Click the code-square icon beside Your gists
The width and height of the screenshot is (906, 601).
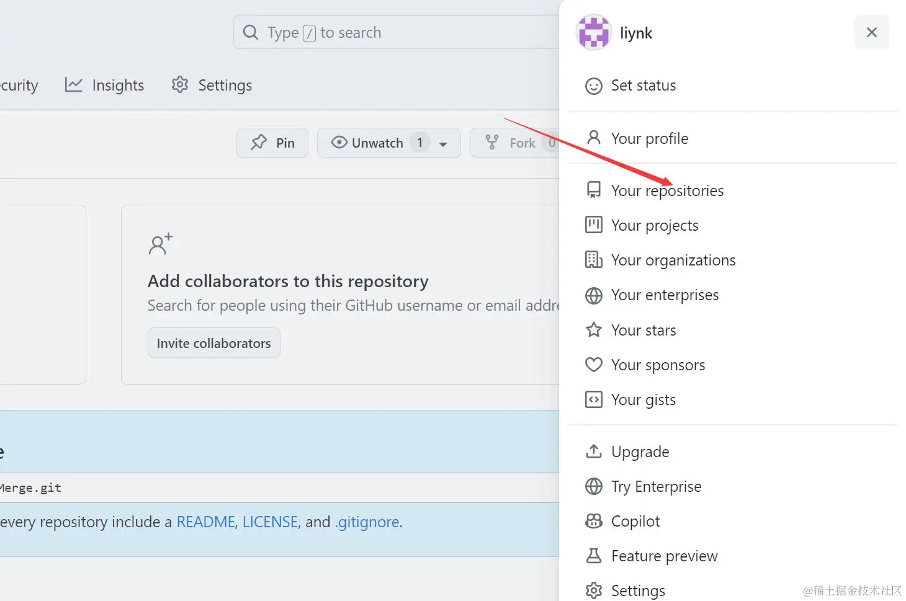593,399
